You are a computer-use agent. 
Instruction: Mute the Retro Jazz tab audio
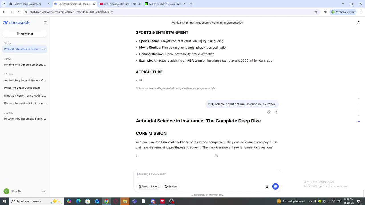point(135,4)
